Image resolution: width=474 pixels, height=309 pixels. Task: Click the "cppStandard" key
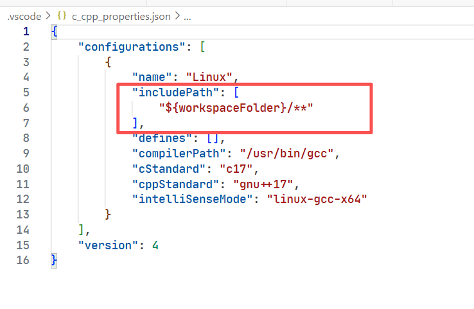tap(175, 184)
